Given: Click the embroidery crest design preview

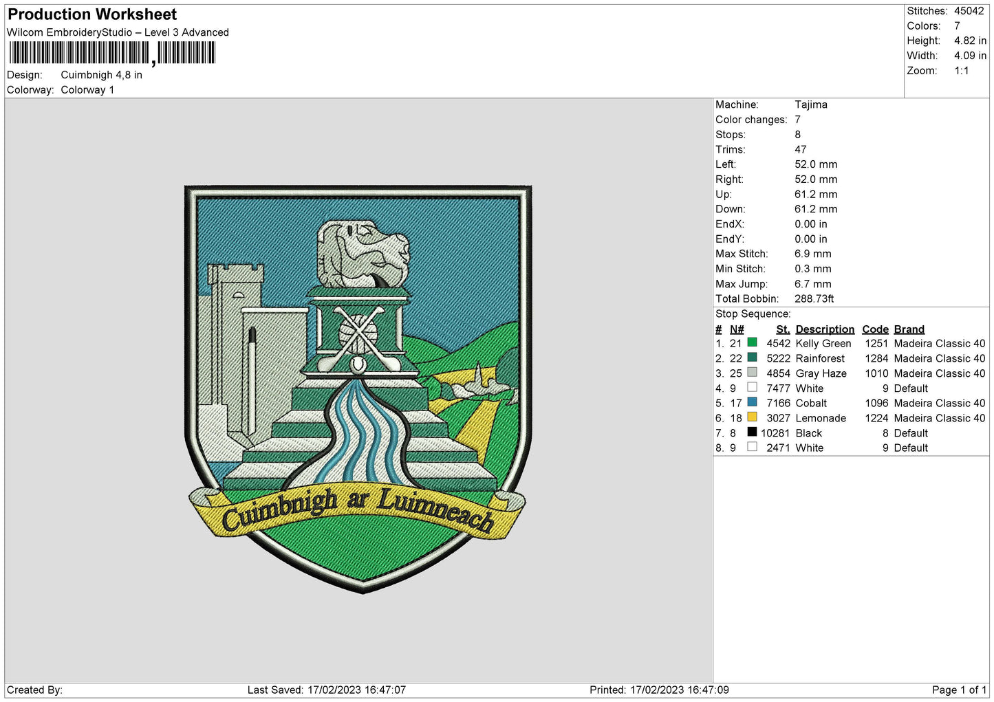Looking at the screenshot, I should (x=358, y=388).
